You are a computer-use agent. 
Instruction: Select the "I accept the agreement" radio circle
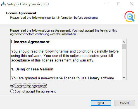(12, 86)
